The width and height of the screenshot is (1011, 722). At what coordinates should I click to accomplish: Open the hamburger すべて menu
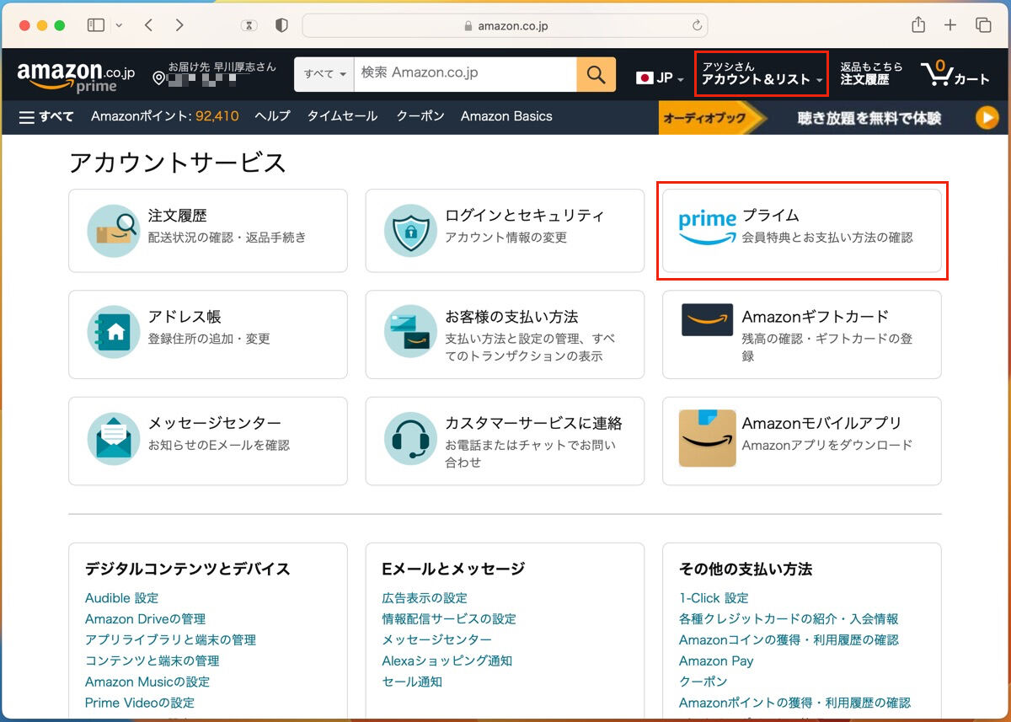46,116
